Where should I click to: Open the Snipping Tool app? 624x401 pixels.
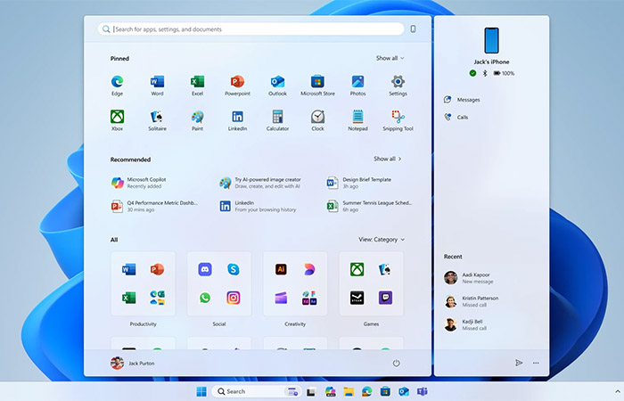point(398,118)
